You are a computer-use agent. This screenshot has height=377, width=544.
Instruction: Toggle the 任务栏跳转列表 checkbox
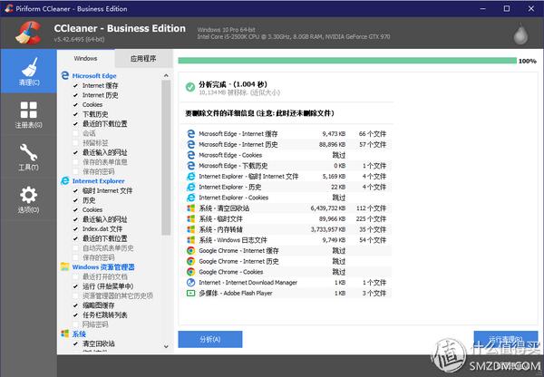[75, 314]
